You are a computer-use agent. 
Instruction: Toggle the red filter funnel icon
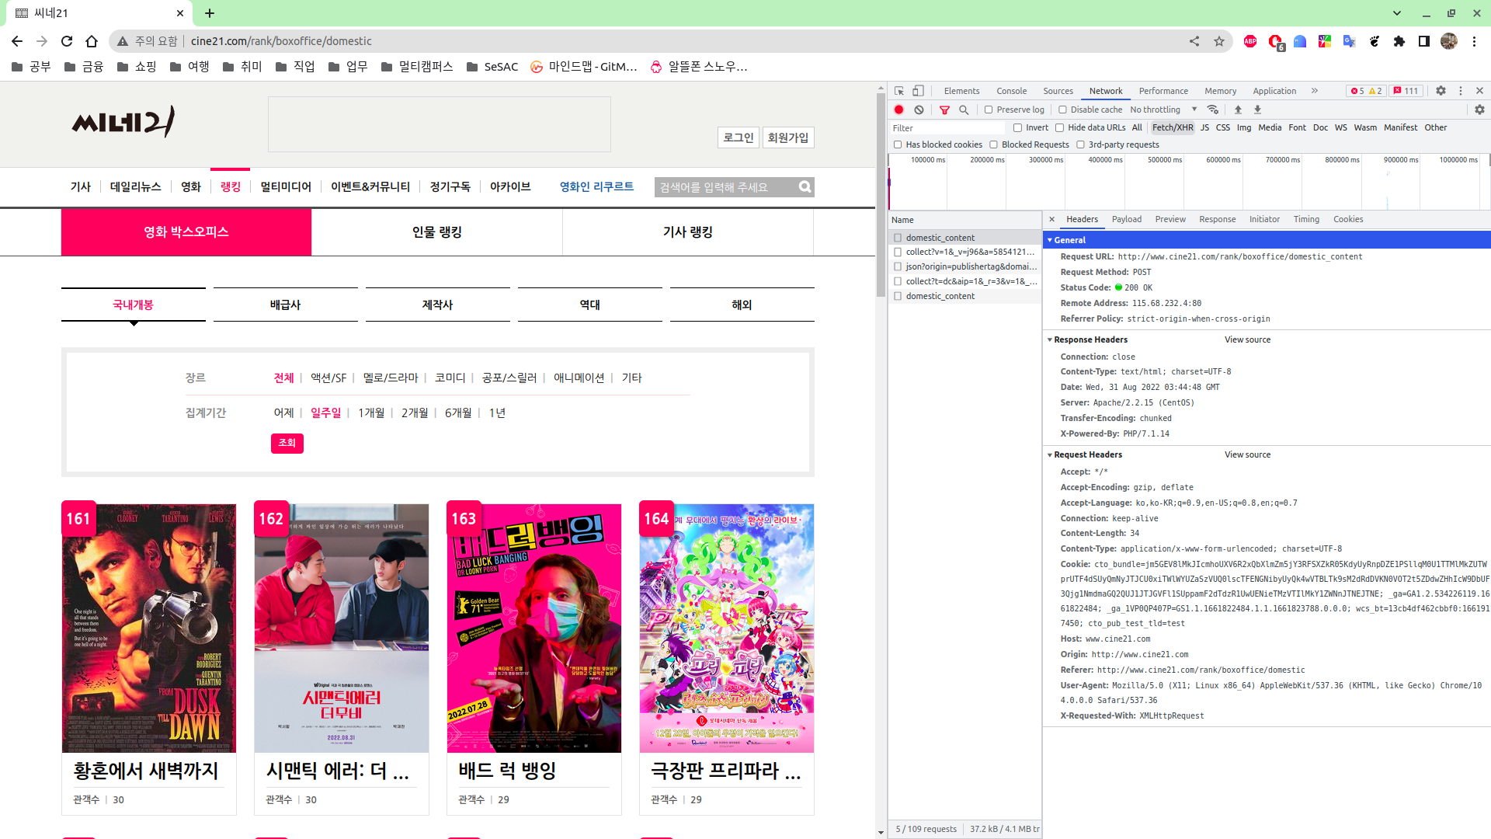tap(944, 110)
